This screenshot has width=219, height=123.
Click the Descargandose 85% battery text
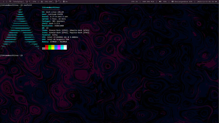(x=183, y=2)
